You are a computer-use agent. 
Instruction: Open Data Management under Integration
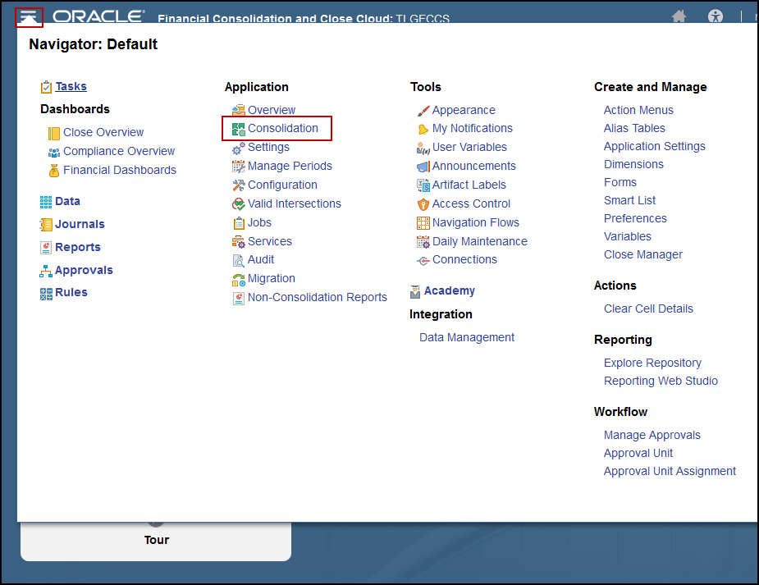point(467,337)
